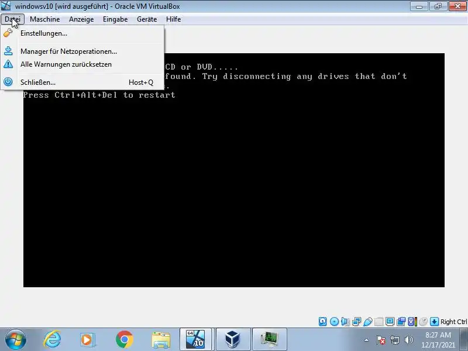Image resolution: width=468 pixels, height=351 pixels.
Task: Open the Geräte menu
Action: pyautogui.click(x=147, y=19)
